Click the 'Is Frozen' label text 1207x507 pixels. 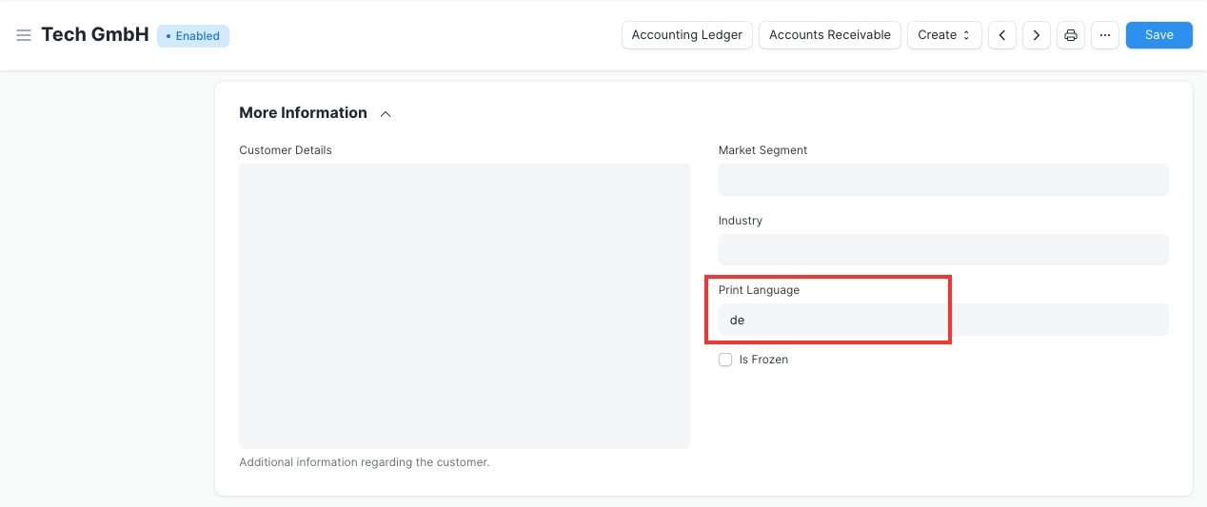tap(763, 360)
